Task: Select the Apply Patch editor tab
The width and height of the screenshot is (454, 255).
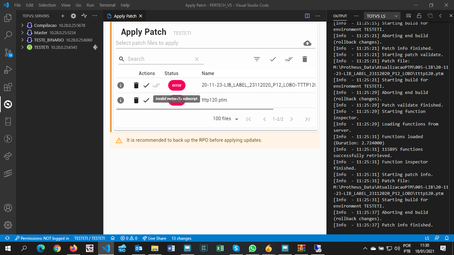Action: click(125, 16)
